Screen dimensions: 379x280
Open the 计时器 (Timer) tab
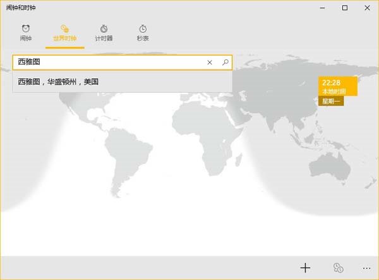(104, 33)
